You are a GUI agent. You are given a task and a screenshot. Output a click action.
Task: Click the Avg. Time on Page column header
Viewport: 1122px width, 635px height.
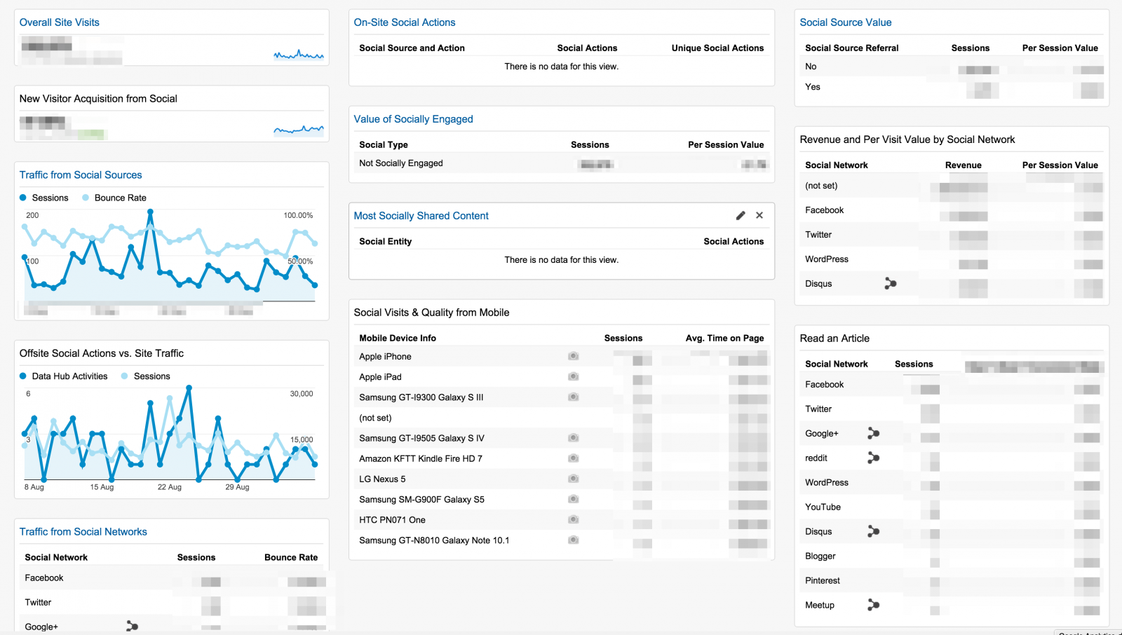725,338
